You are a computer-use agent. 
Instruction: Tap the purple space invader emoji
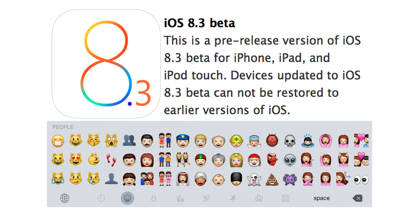(x=290, y=179)
